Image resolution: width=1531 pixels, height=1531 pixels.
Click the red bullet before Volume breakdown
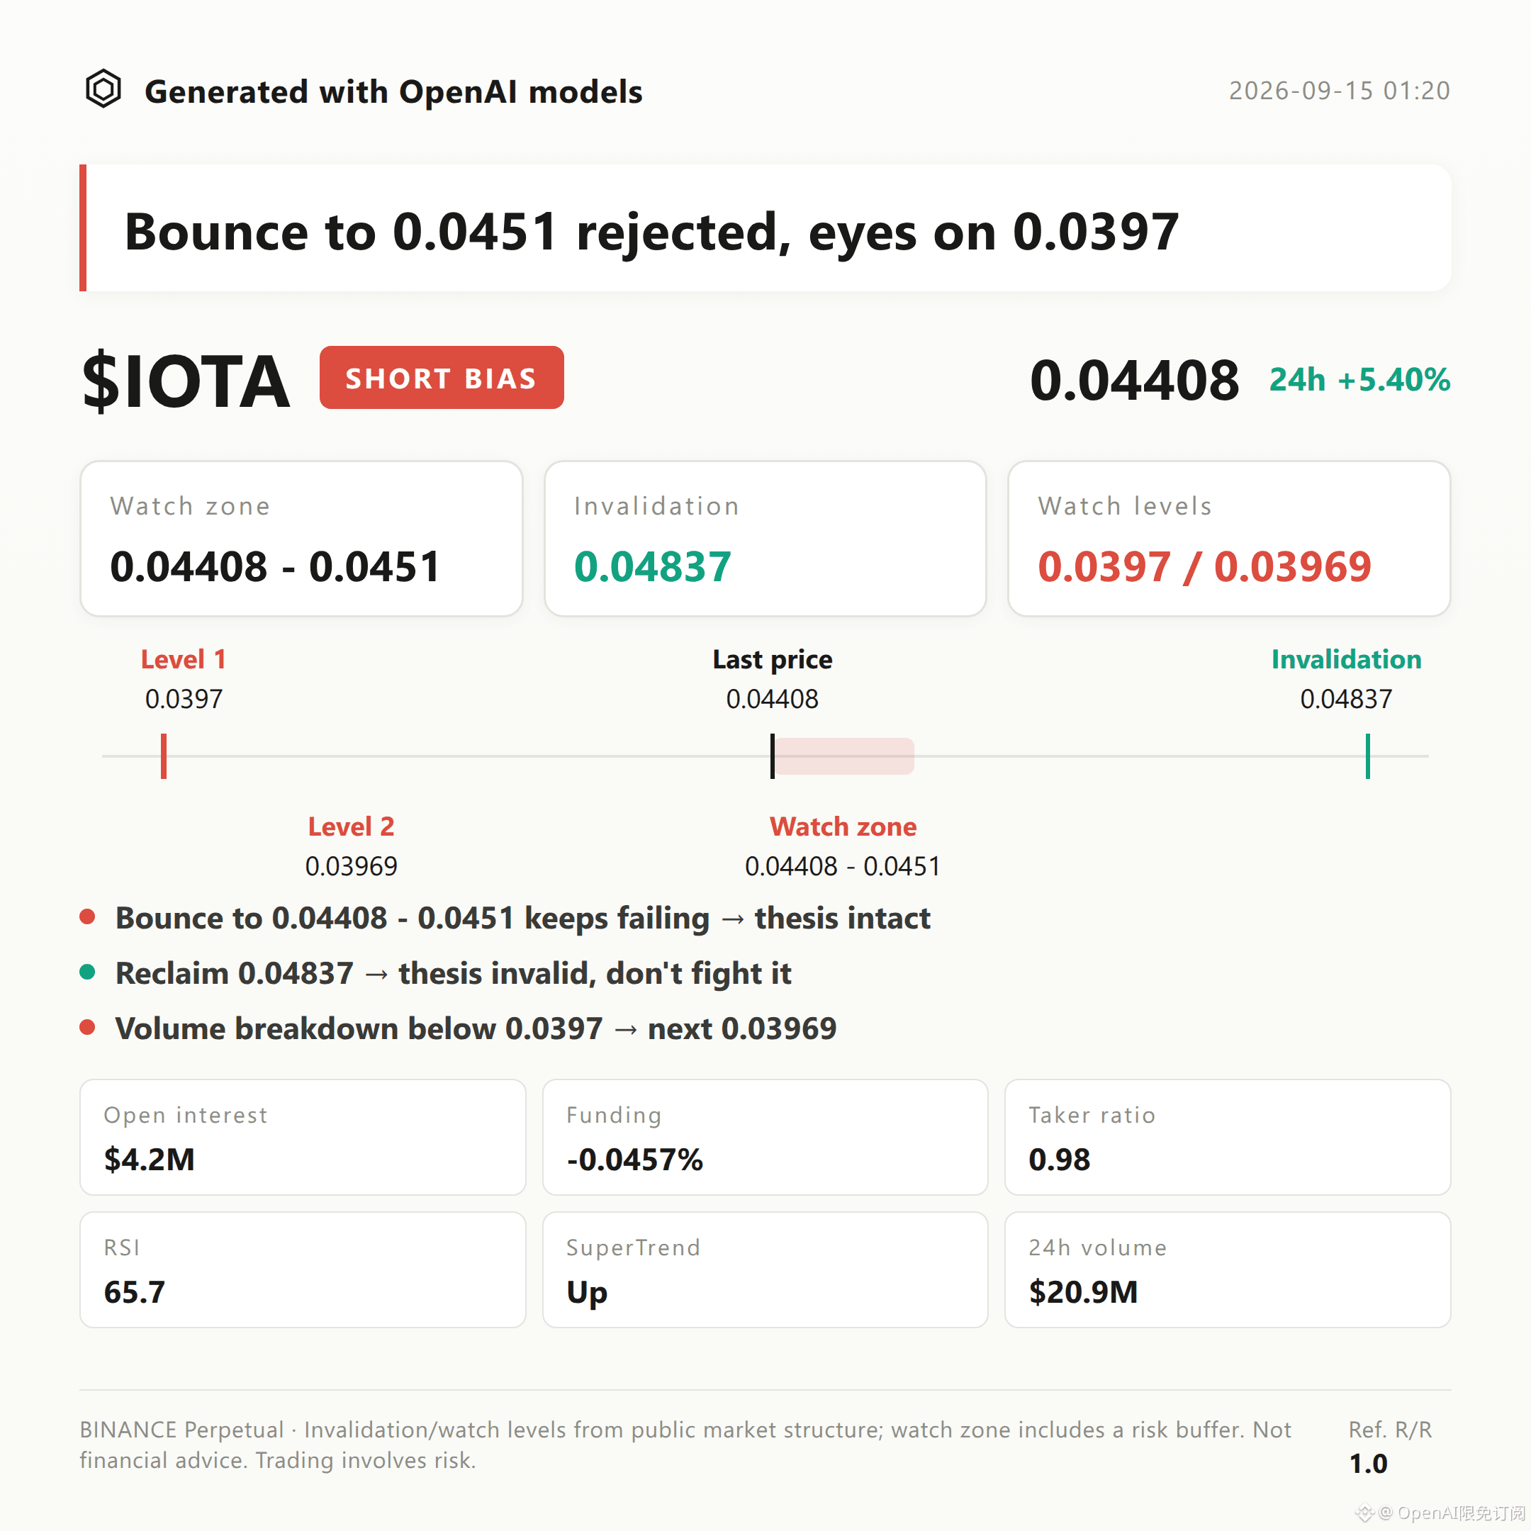point(88,1028)
